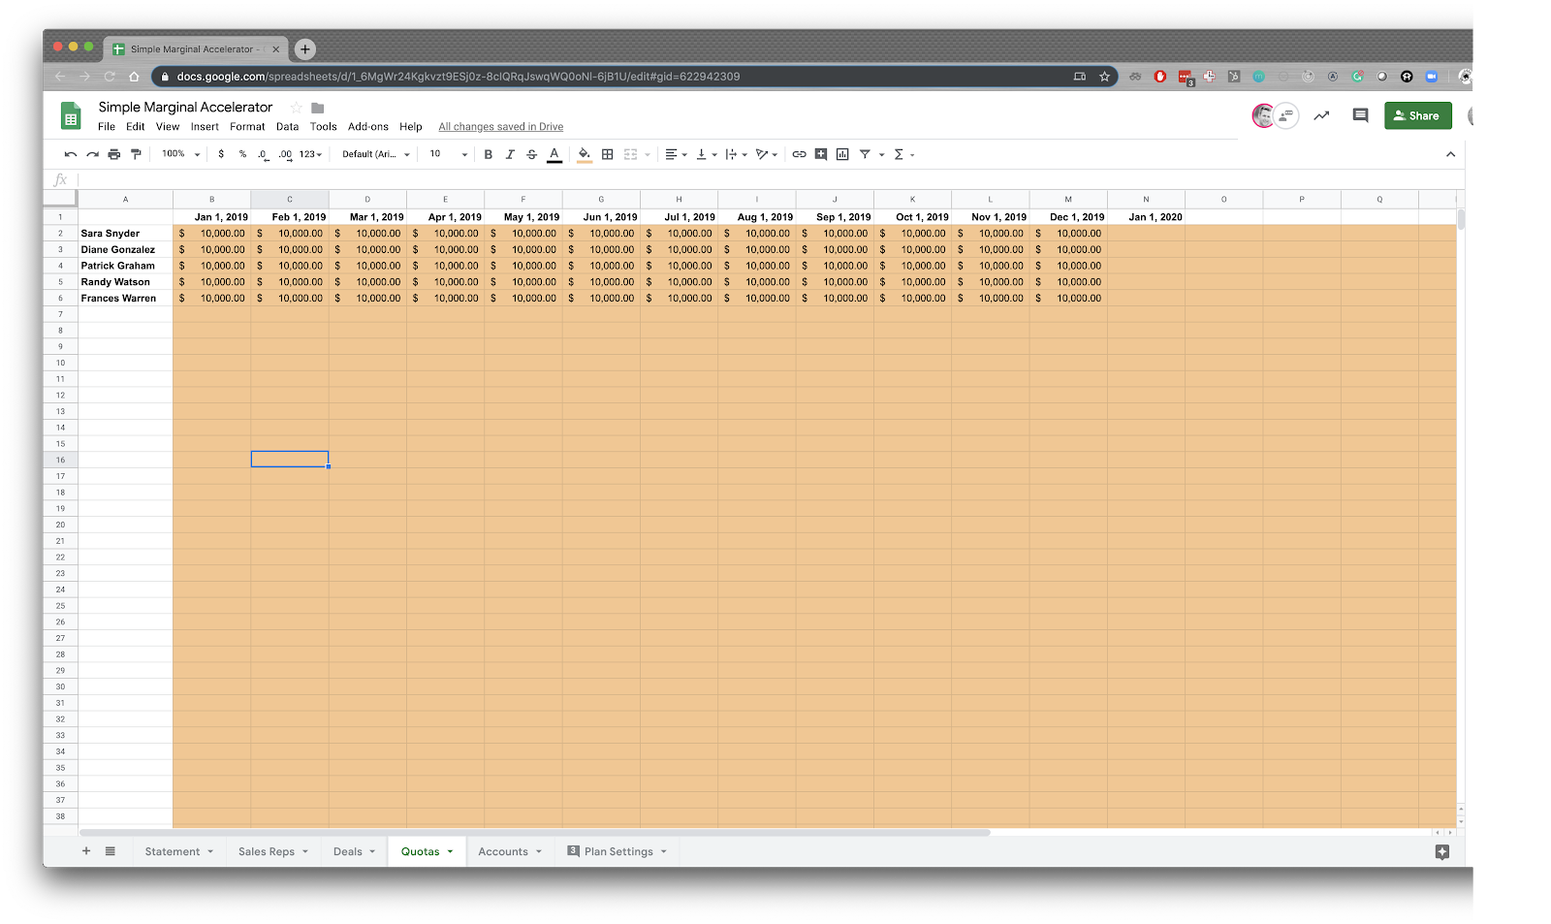Open the Format menu
This screenshot has width=1551, height=924.
[x=247, y=126]
